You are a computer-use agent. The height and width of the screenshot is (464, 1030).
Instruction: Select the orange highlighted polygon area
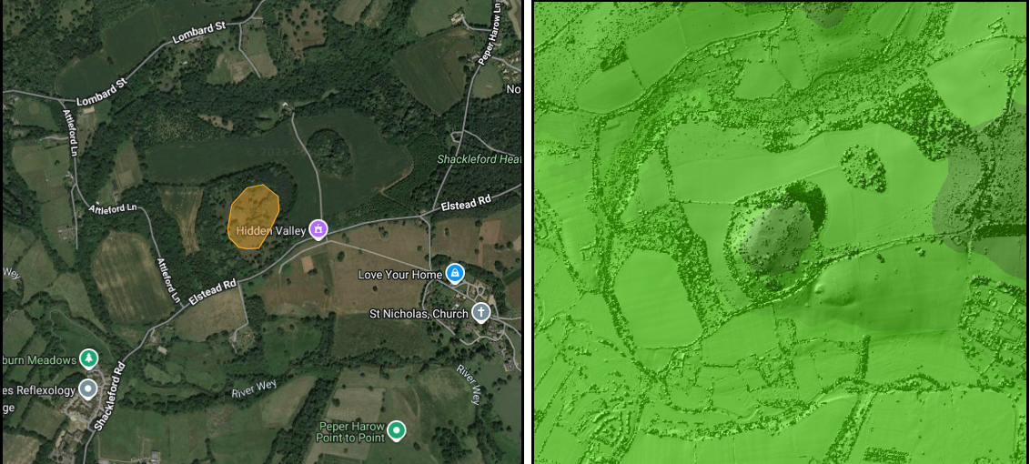coord(254,217)
